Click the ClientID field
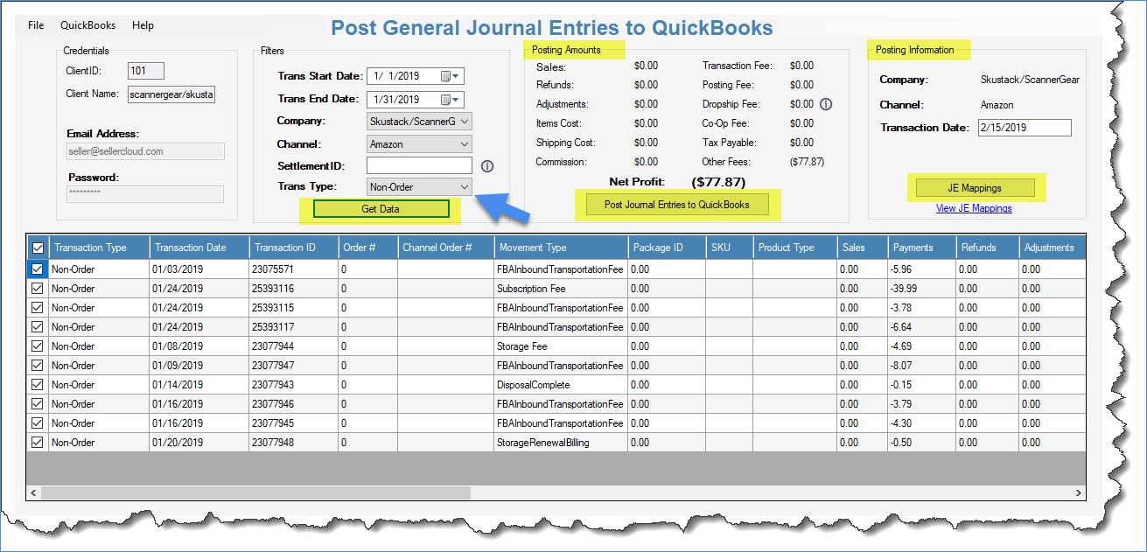This screenshot has width=1147, height=552. 146,71
